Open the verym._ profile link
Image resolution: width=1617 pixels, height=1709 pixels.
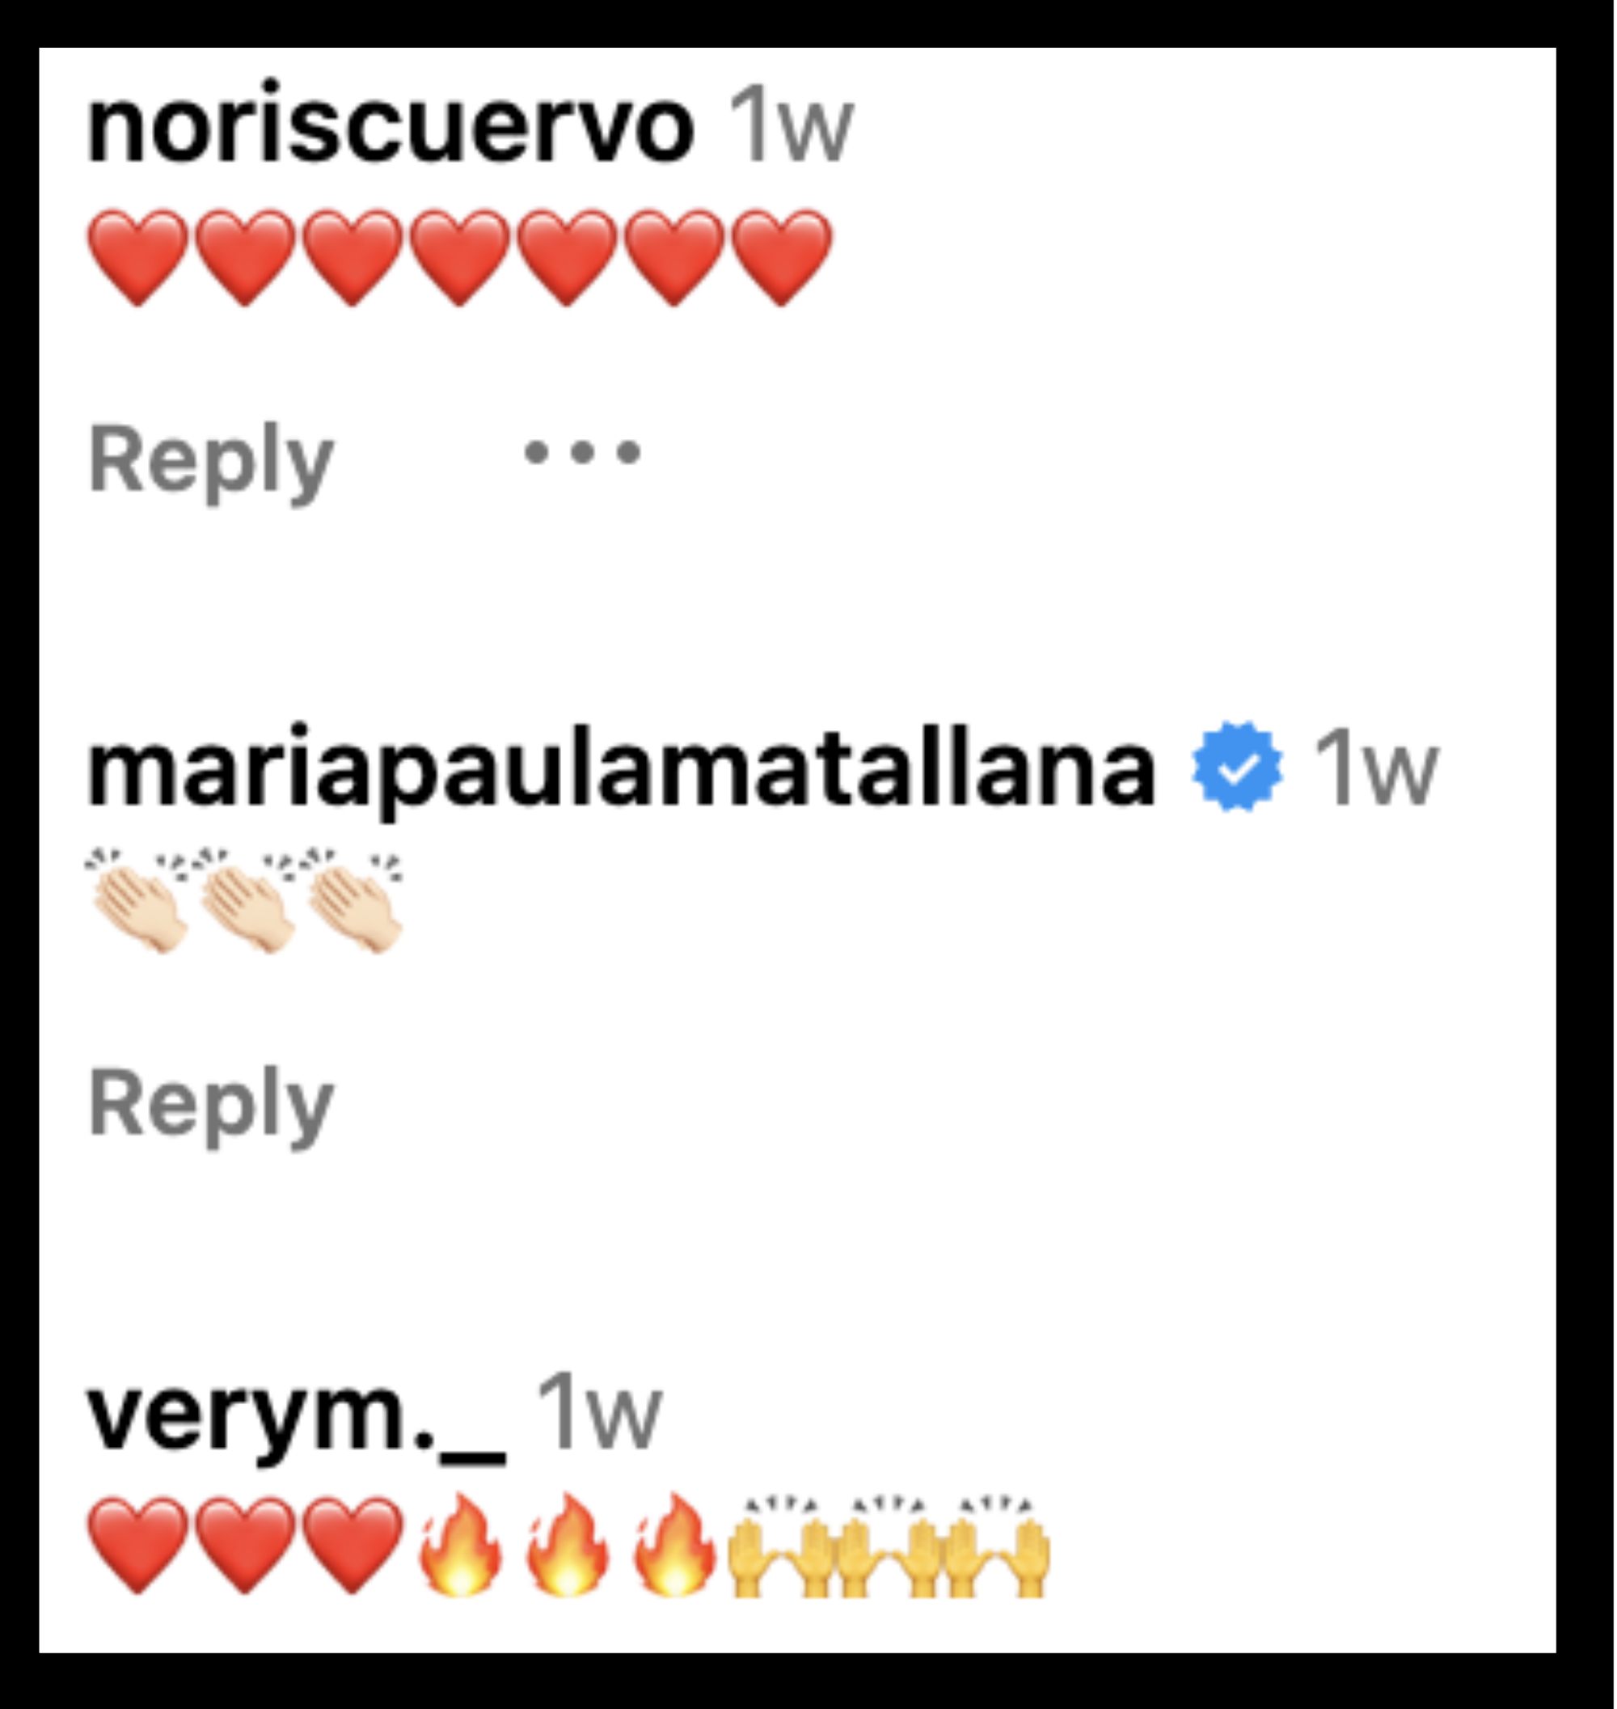[296, 1415]
